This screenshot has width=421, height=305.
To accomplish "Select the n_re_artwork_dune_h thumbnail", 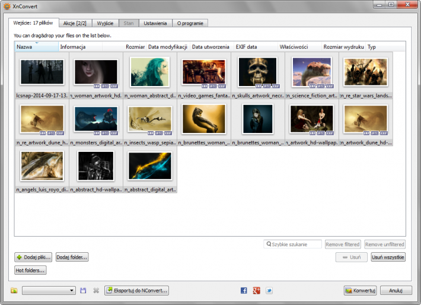I will click(x=42, y=119).
